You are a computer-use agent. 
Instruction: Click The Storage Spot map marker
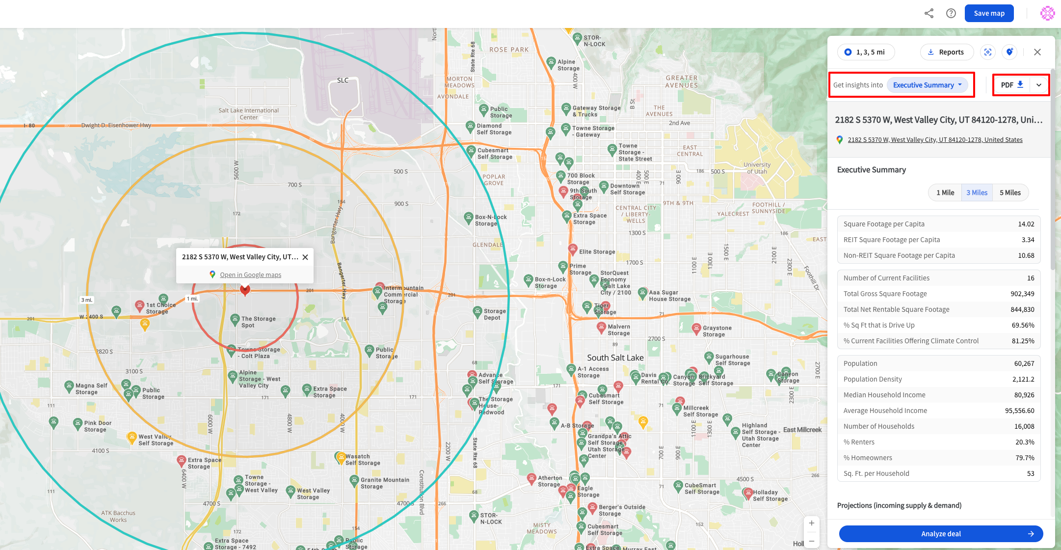[235, 320]
